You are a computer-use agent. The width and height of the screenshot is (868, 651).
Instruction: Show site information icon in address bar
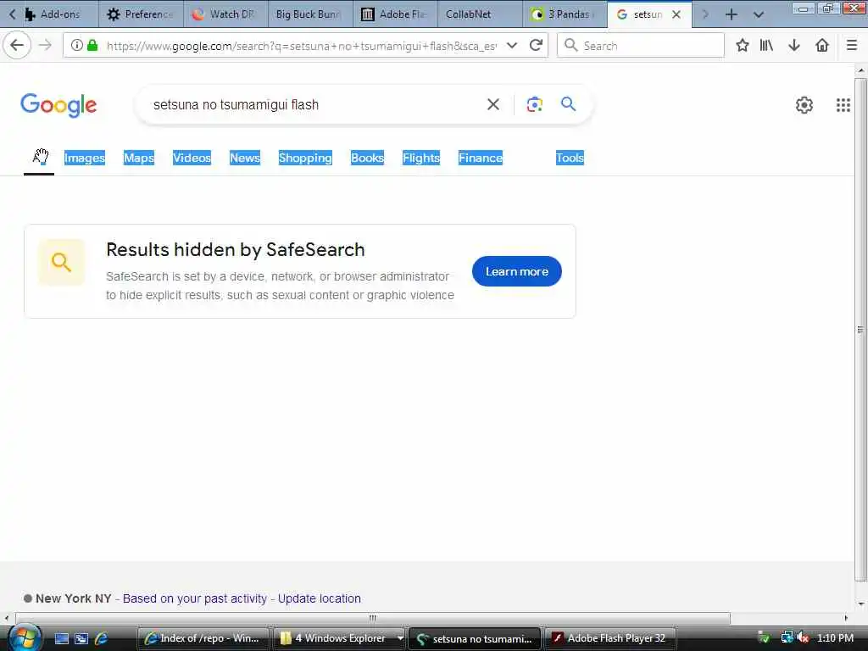(77, 46)
